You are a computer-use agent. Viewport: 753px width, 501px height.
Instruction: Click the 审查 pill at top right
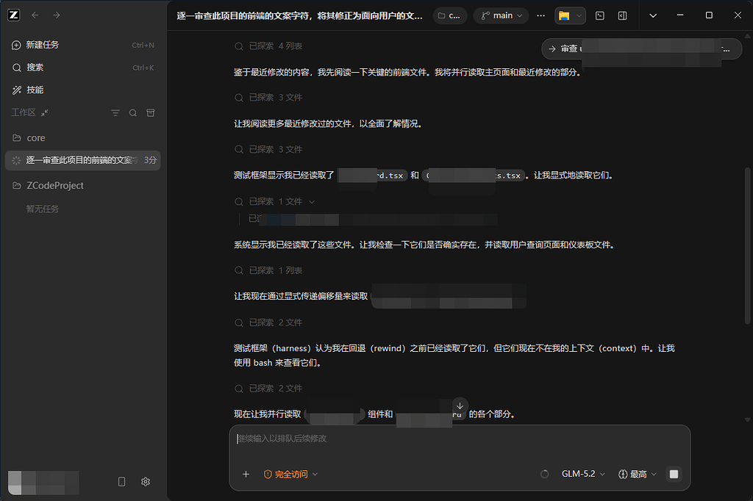click(641, 49)
